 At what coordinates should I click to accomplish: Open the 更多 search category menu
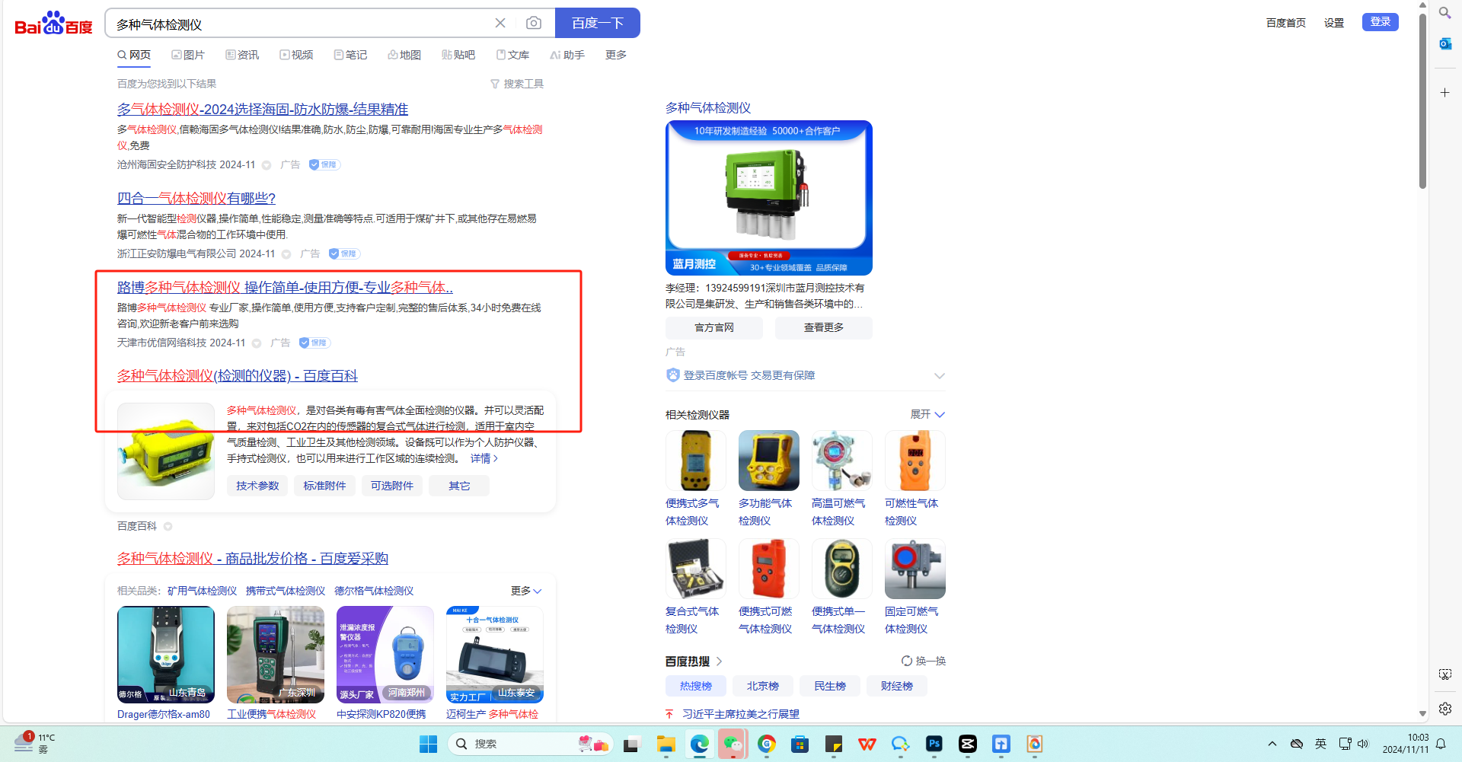[616, 55]
